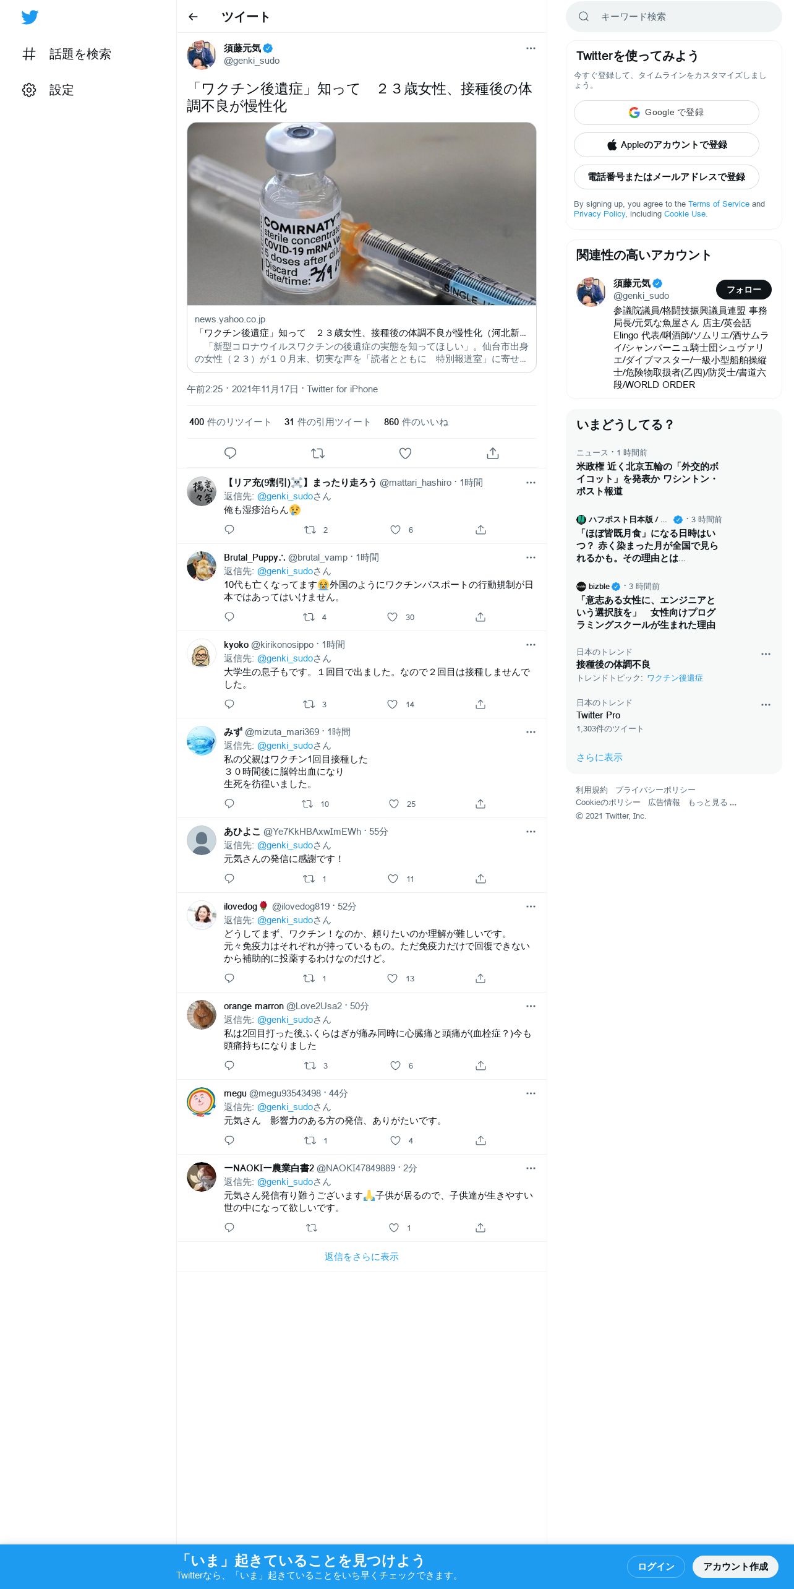
Task: Go back with the arrow icon
Action: point(193,17)
